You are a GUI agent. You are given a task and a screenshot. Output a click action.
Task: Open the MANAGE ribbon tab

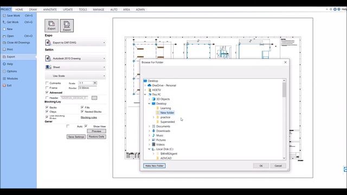tap(99, 10)
